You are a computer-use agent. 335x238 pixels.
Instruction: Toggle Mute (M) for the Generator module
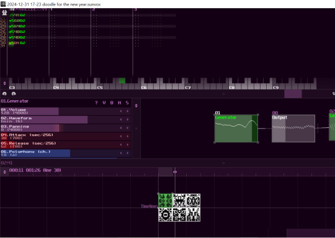[120, 103]
